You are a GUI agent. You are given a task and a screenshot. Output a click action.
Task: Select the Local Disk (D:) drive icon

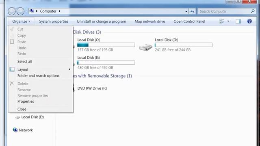(x=145, y=47)
